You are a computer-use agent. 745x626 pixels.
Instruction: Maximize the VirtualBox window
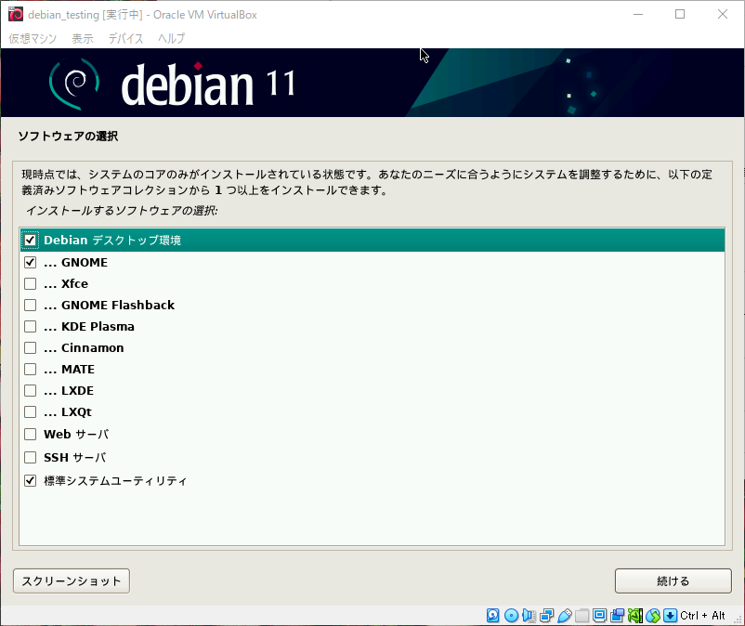click(x=680, y=14)
